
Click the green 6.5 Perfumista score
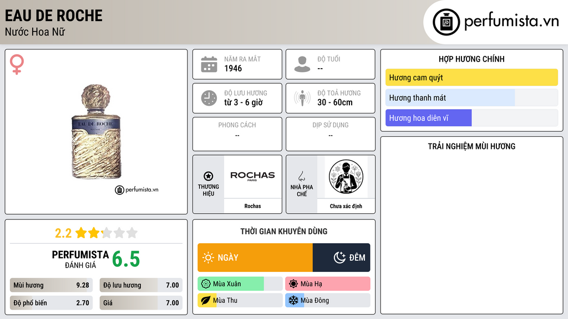[126, 259]
